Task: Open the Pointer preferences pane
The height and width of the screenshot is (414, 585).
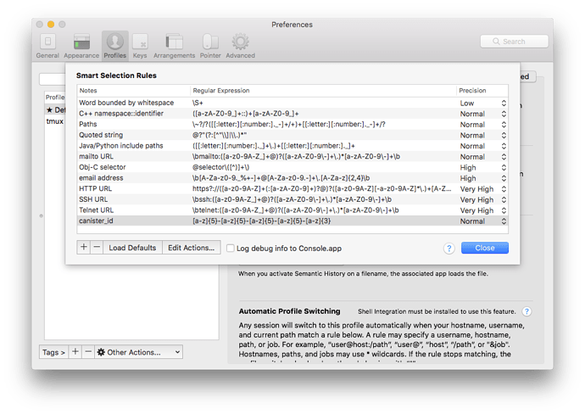Action: click(210, 46)
